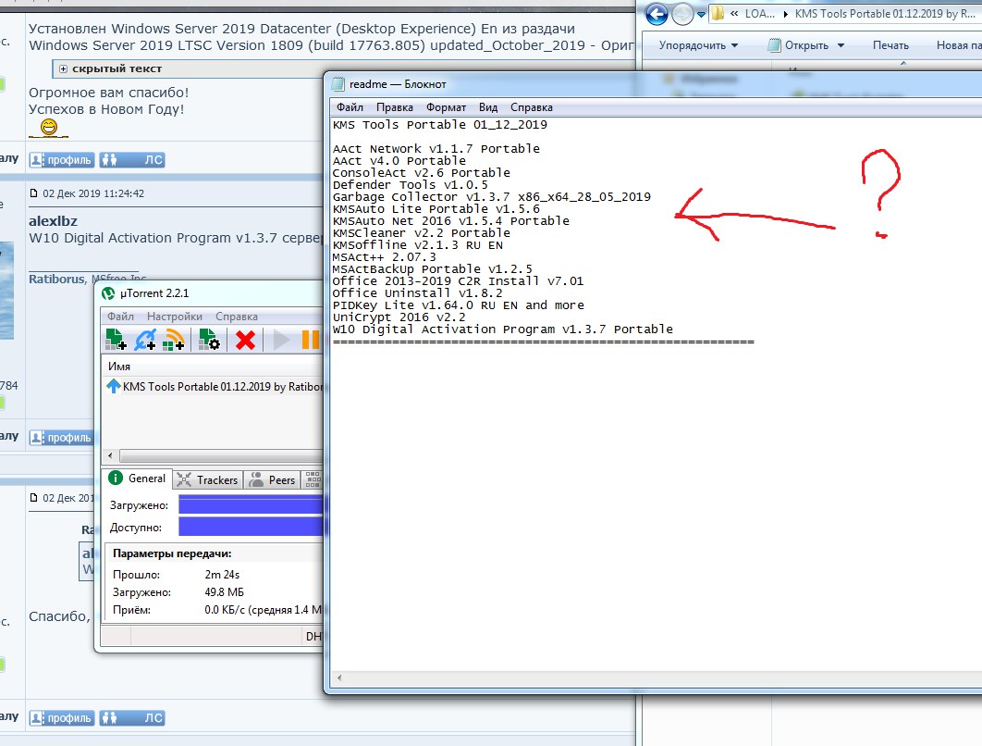The image size is (982, 746).
Task: Go back with Explorer's blue Back arrow
Action: 657,14
